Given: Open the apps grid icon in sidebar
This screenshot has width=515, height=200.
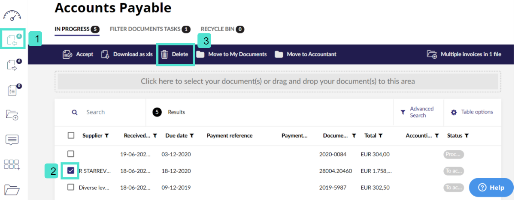Looking at the screenshot, I should point(12,165).
